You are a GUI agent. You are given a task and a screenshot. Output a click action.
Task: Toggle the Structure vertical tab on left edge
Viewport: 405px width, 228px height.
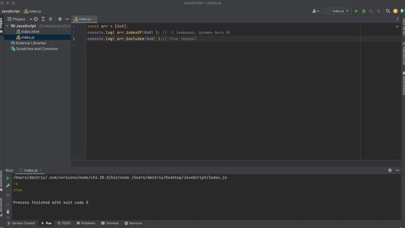point(1,207)
